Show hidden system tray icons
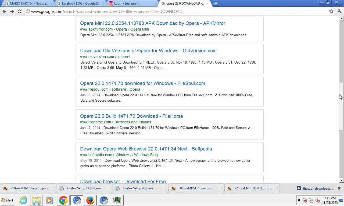The image size is (344, 206). pos(299,200)
